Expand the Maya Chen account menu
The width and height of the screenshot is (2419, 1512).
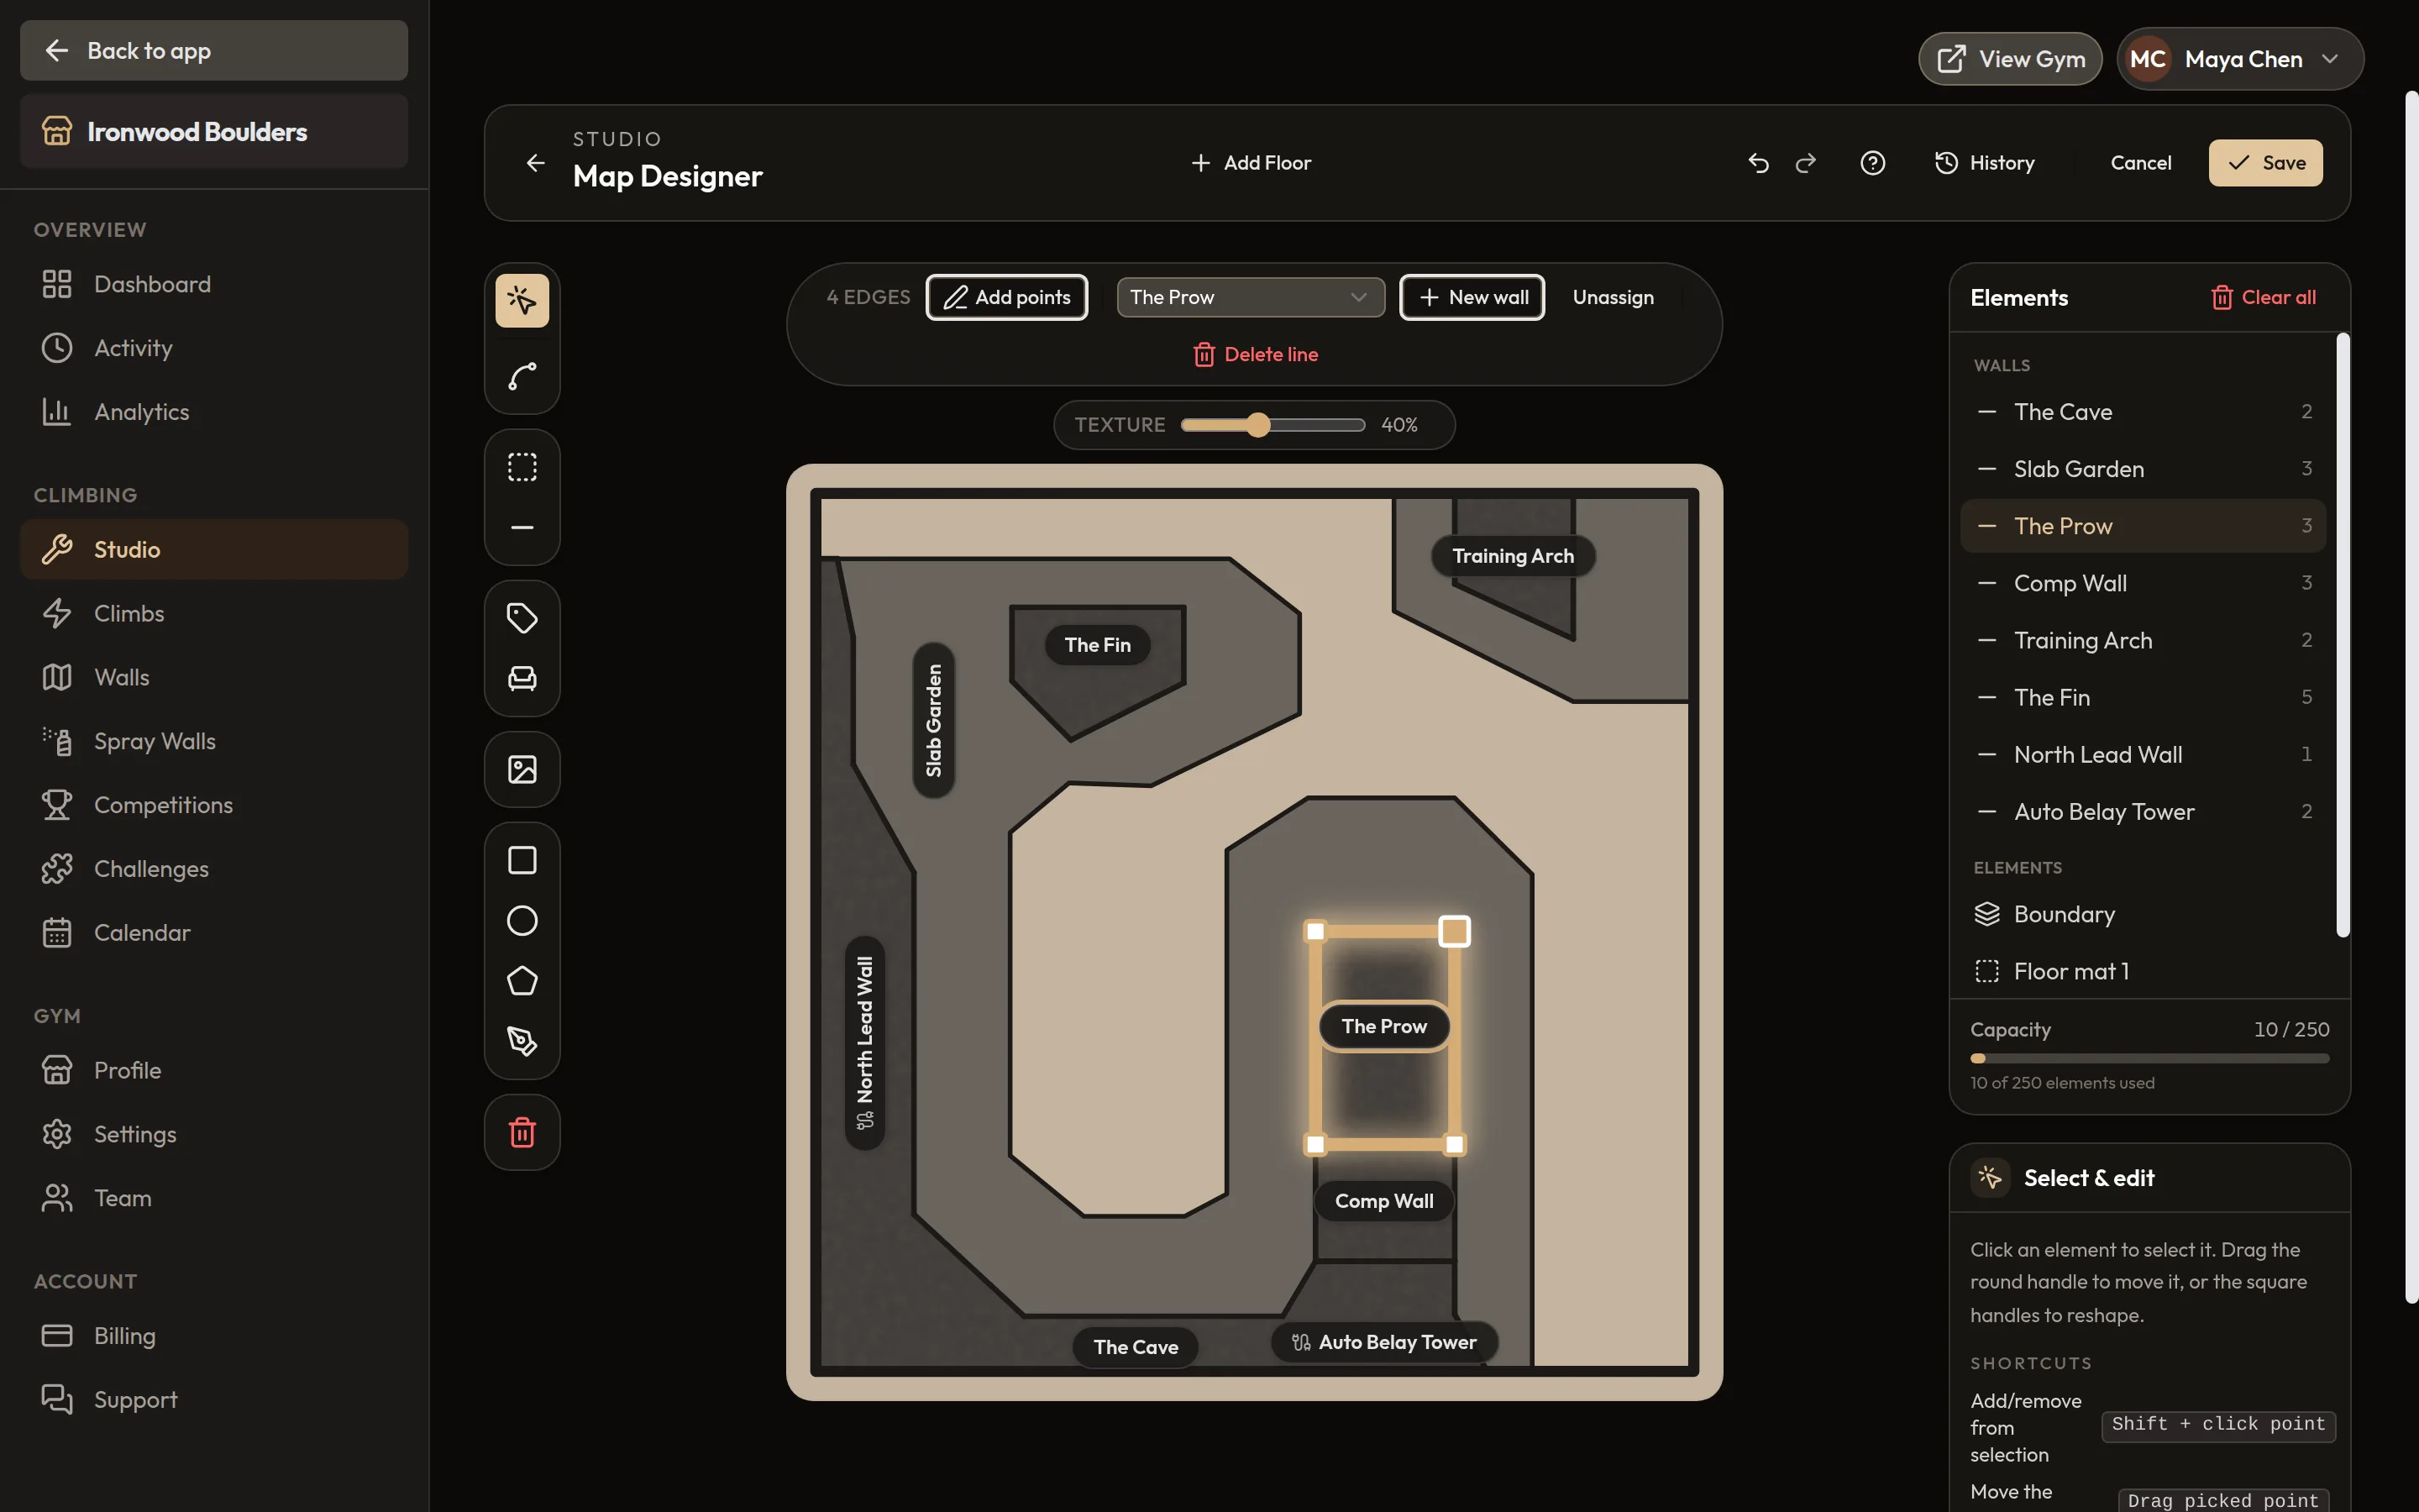[x=2239, y=59]
